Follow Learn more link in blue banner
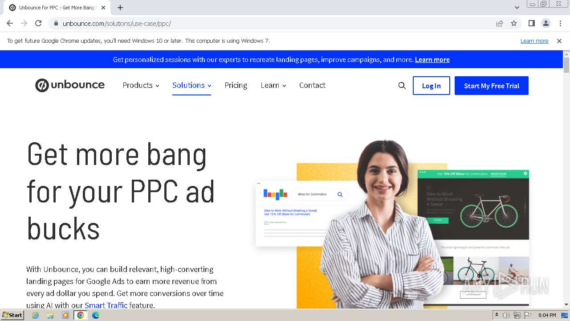 click(432, 60)
